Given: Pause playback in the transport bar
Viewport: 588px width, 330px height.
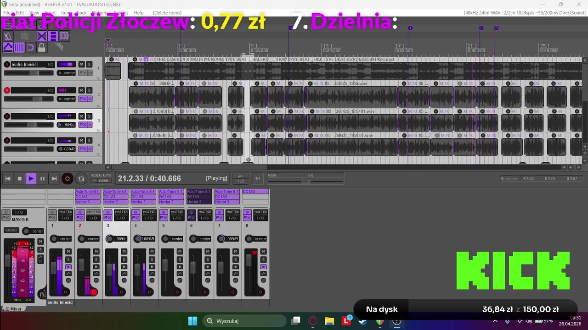Looking at the screenshot, I should click(42, 179).
